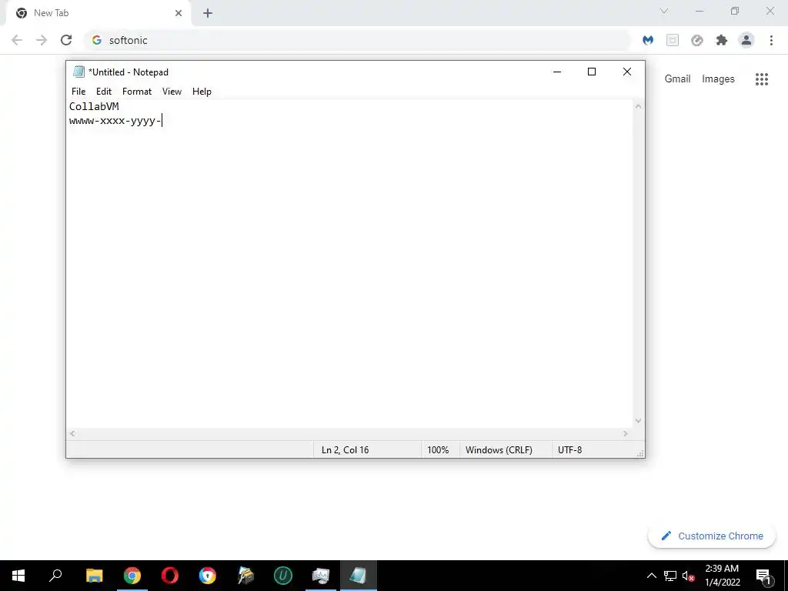This screenshot has width=788, height=591.
Task: Switch to Chrome on the taskbar
Action: coord(132,576)
